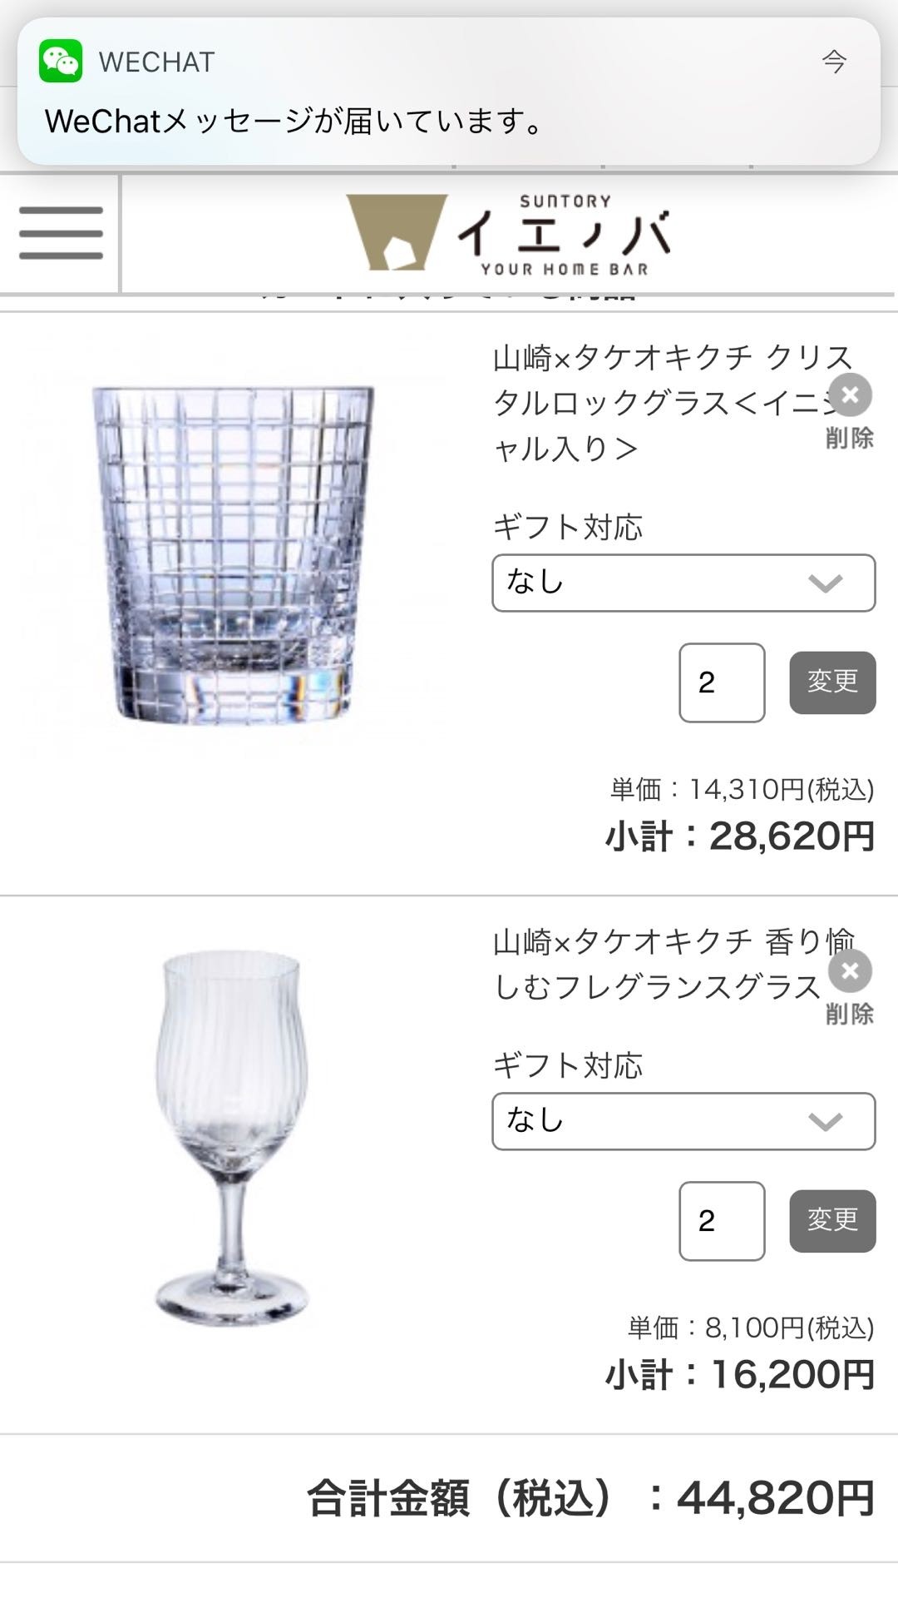The image size is (898, 1598).
Task: Open the crystal rock glass product image
Action: coord(233,553)
